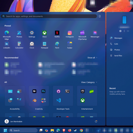Open the green Game Pass icon in Entertainment
The width and height of the screenshot is (133, 133).
pos(92,91)
